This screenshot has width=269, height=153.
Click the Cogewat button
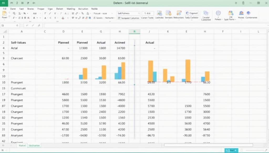coord(192,13)
